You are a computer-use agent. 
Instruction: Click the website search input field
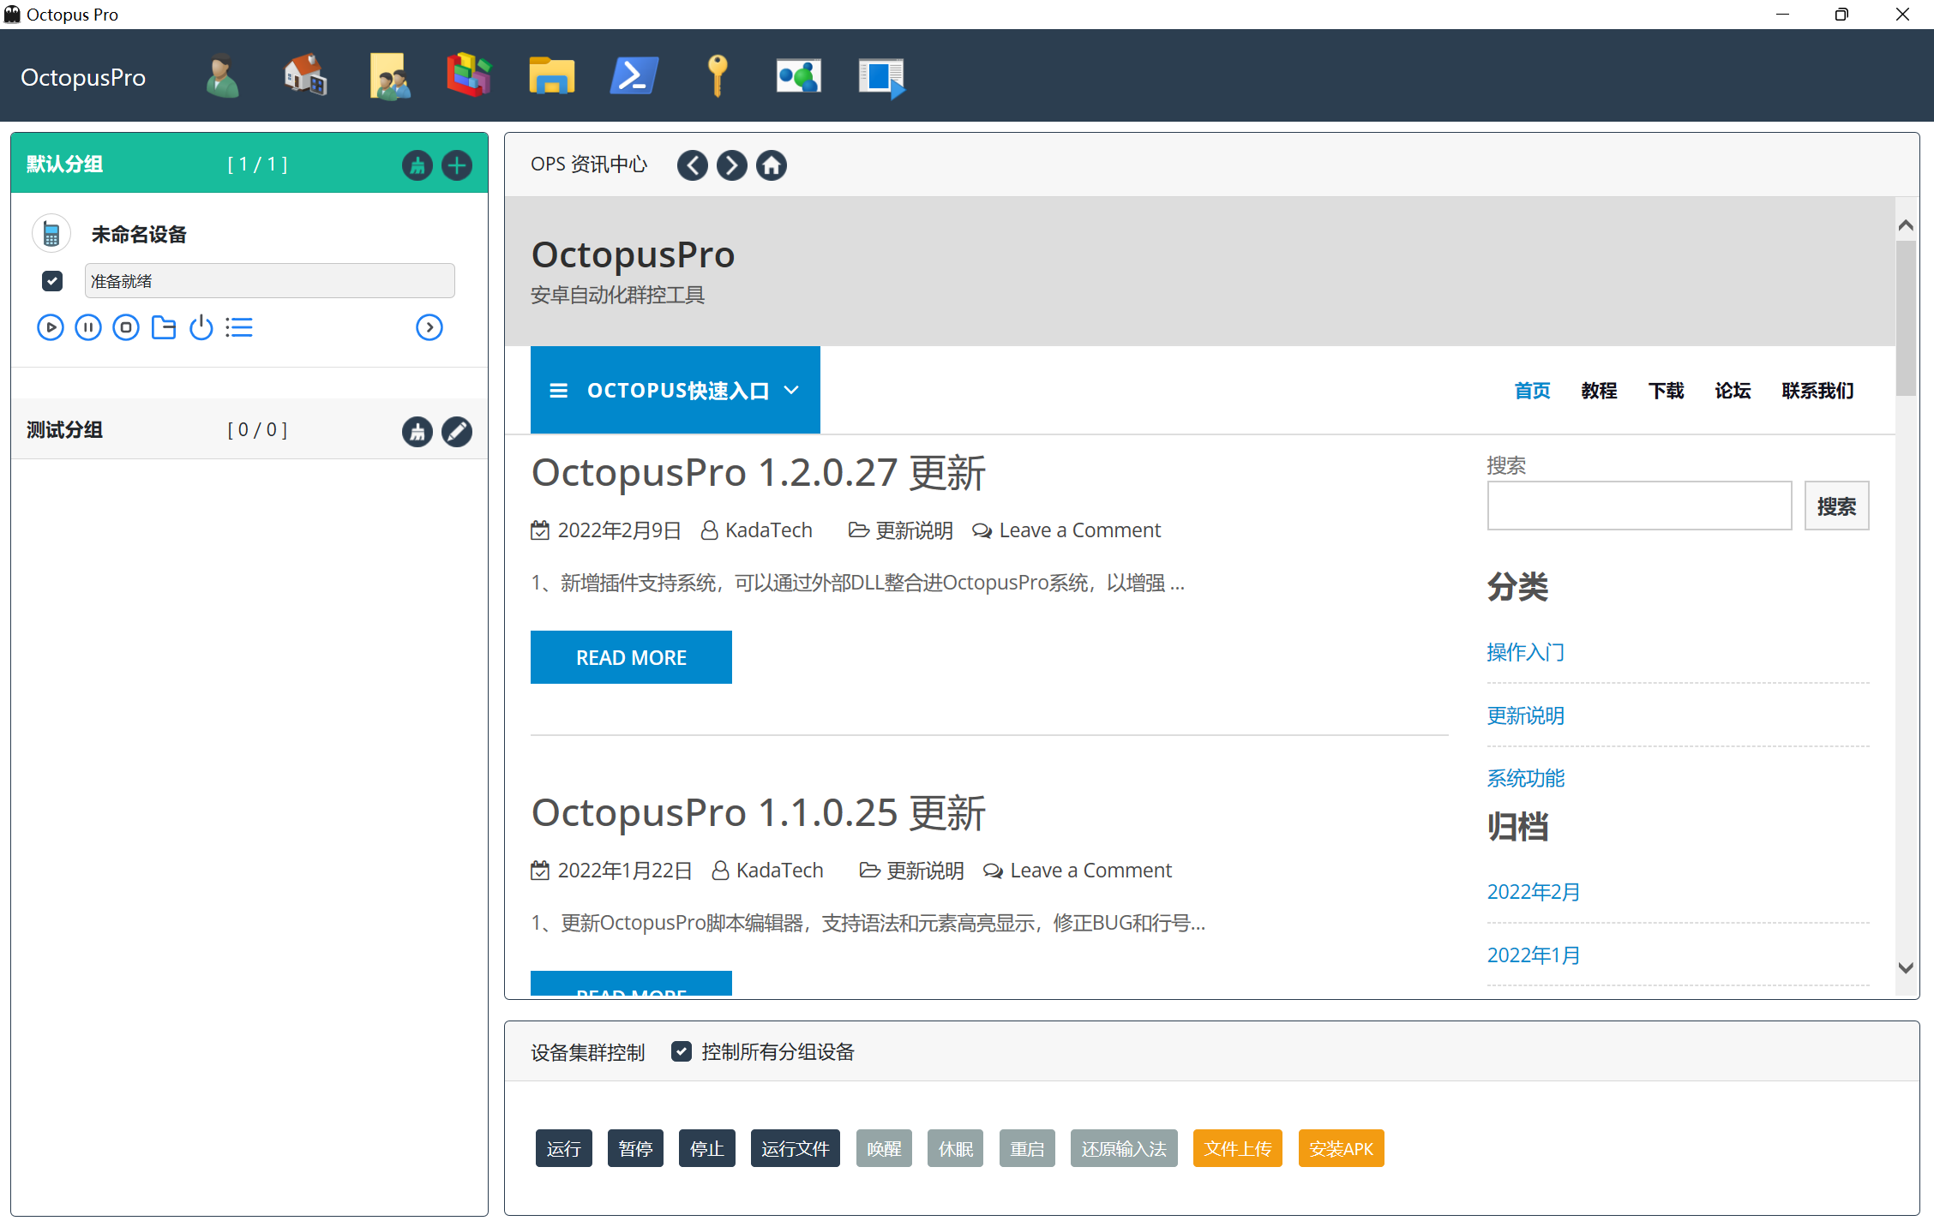pos(1638,506)
